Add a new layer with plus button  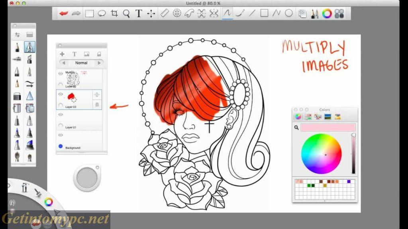point(62,54)
